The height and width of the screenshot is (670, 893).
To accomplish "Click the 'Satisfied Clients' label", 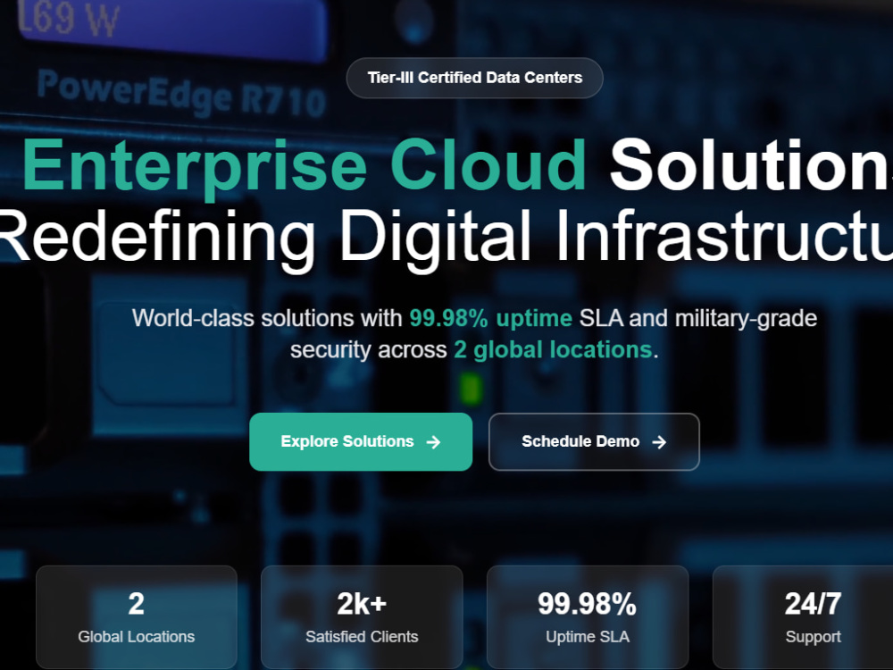I will [x=362, y=636].
